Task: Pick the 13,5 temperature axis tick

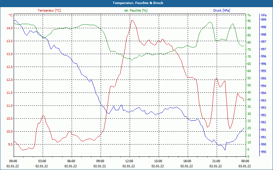Action: click(x=10, y=41)
